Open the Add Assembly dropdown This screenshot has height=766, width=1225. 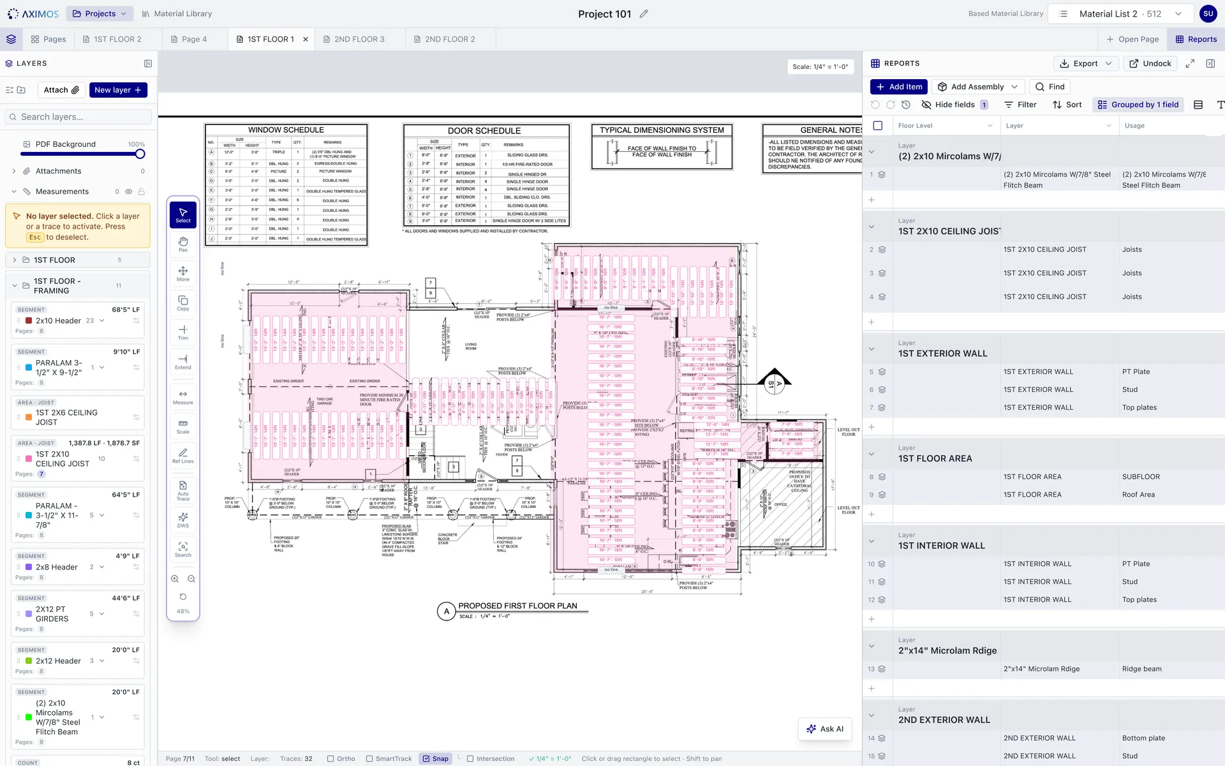click(978, 87)
